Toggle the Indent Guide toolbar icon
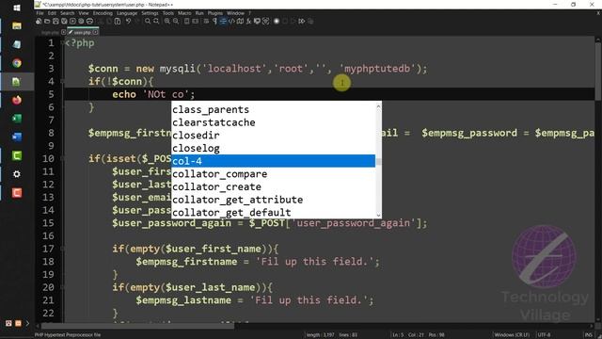Viewport: 602px width, 339px height. point(224,21)
